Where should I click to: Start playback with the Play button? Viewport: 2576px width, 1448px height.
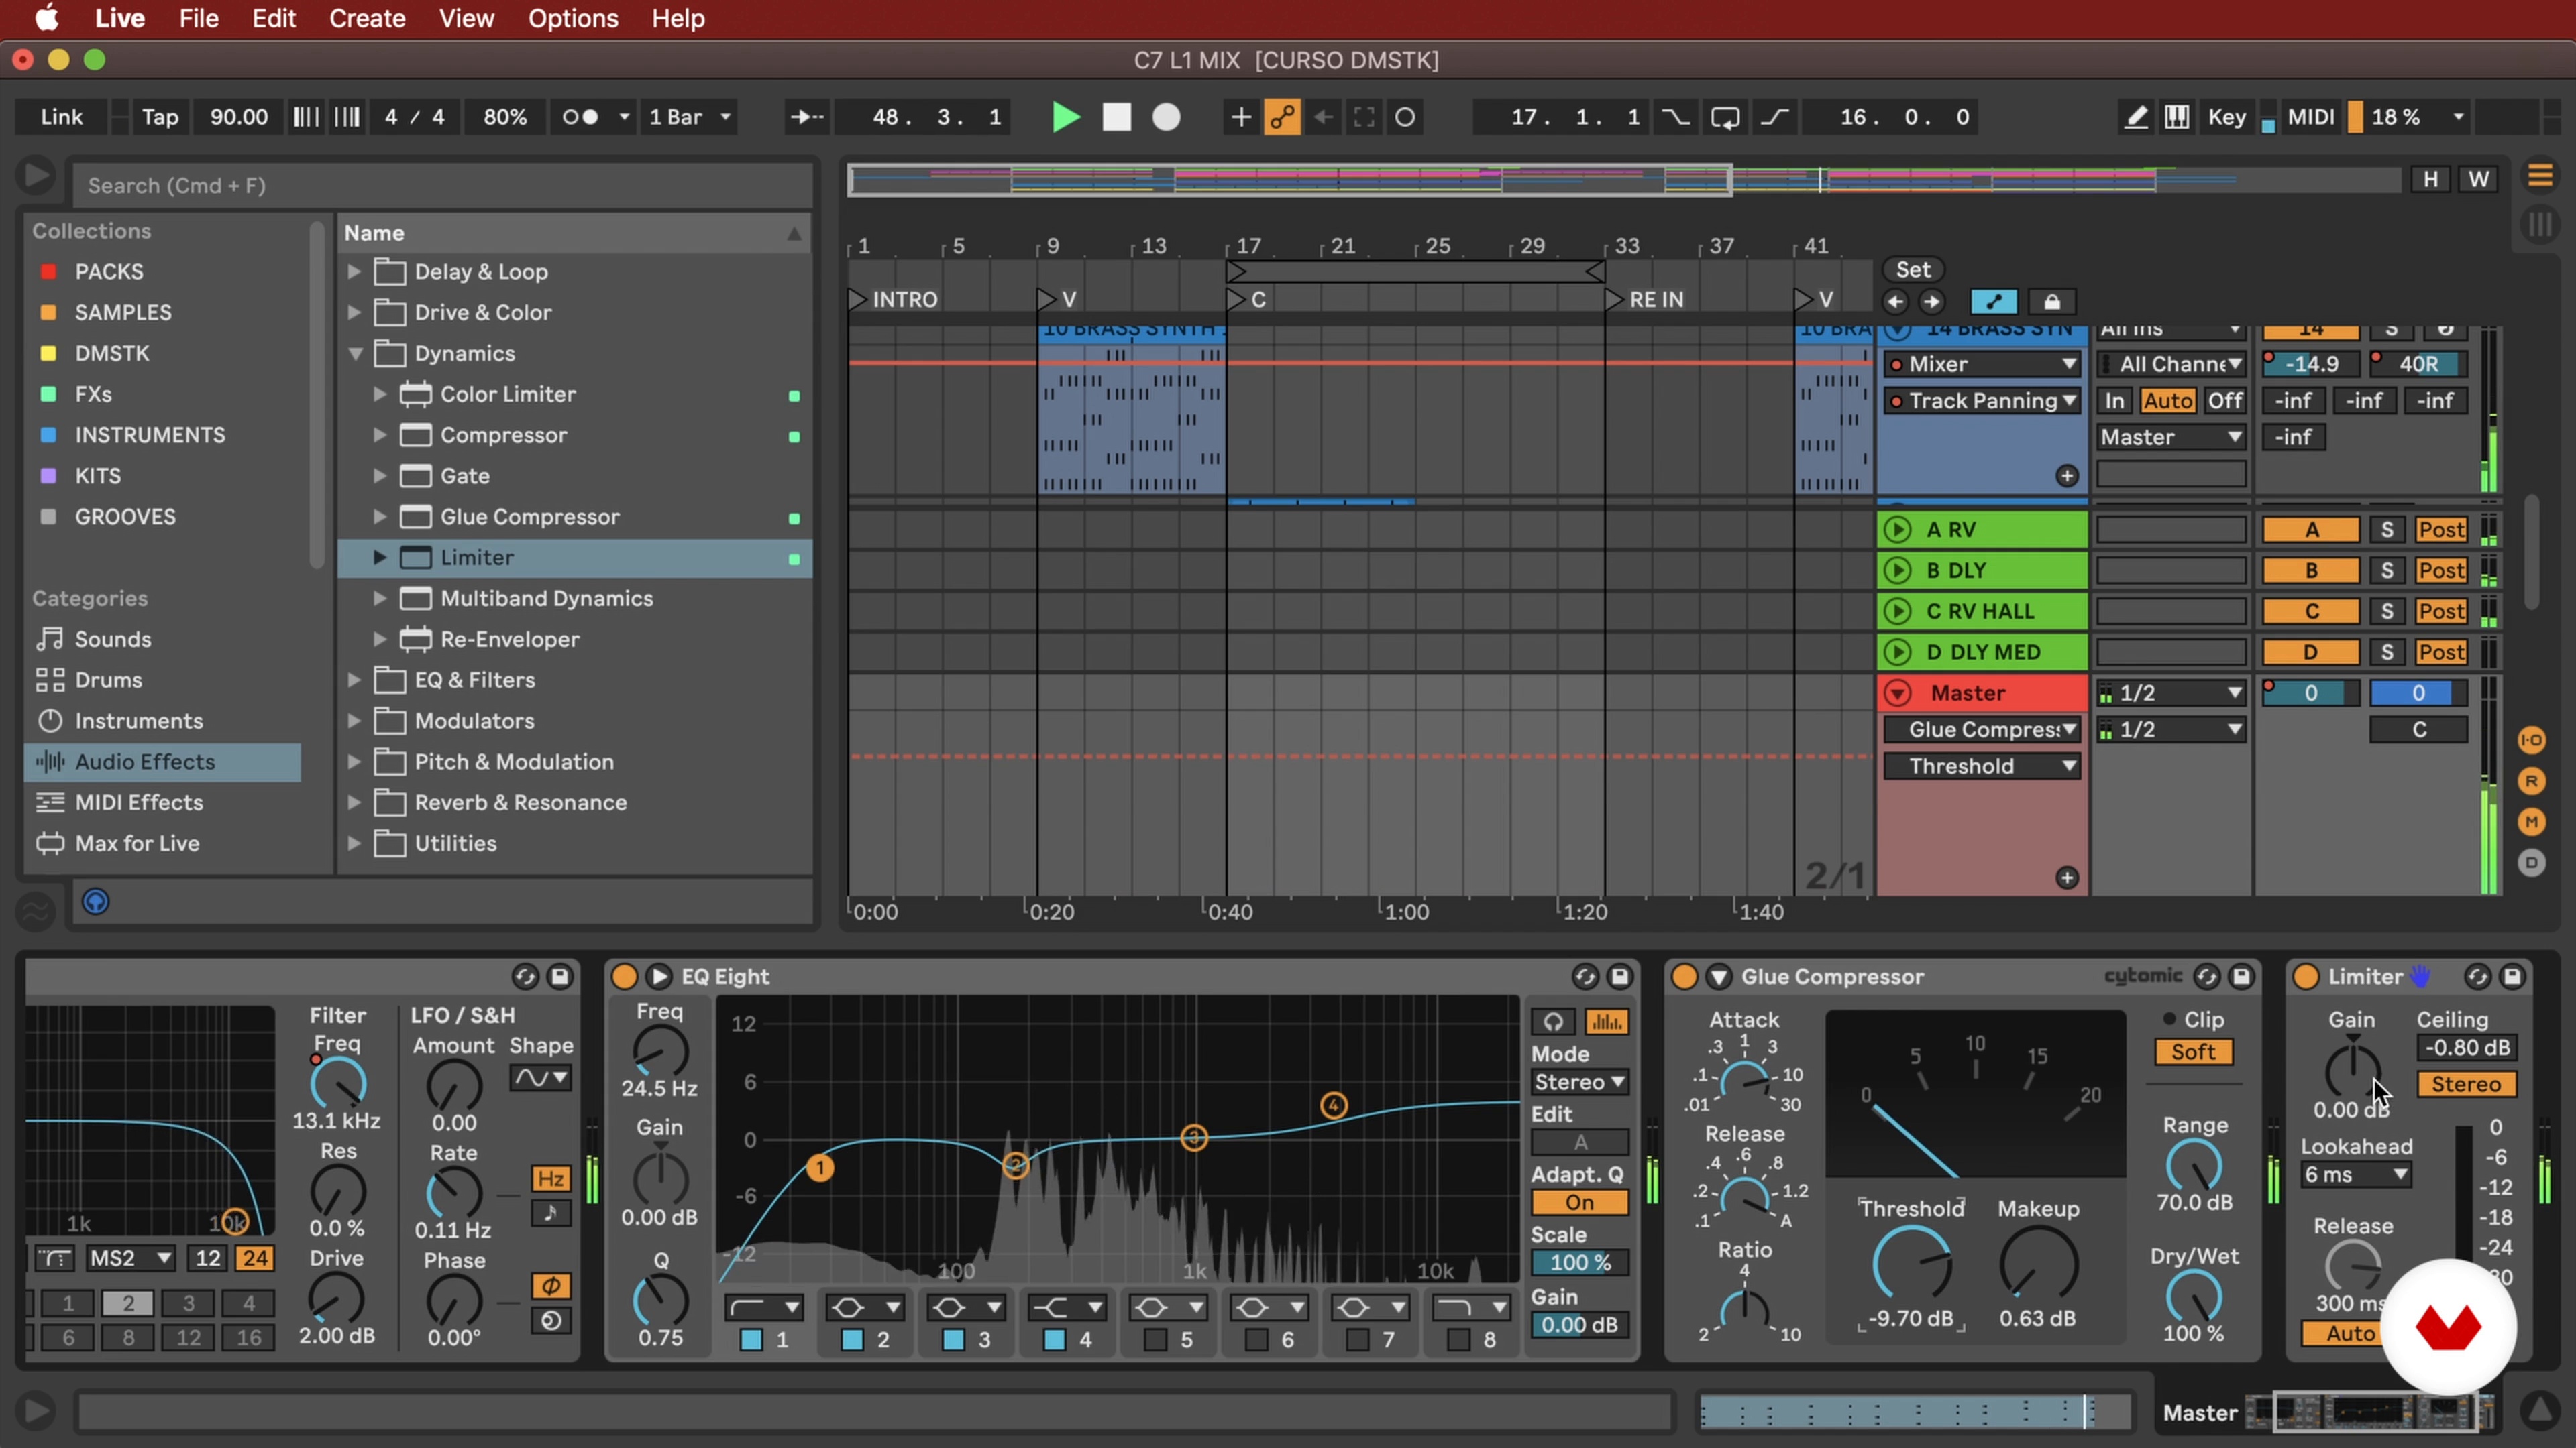tap(1066, 117)
